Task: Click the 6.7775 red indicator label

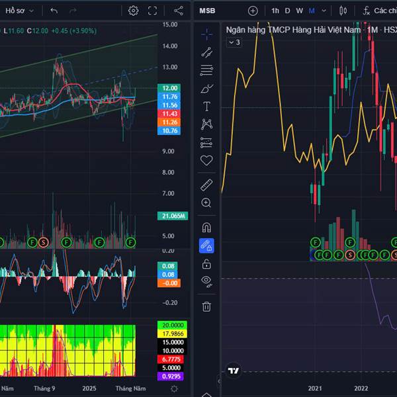Action: tap(171, 359)
